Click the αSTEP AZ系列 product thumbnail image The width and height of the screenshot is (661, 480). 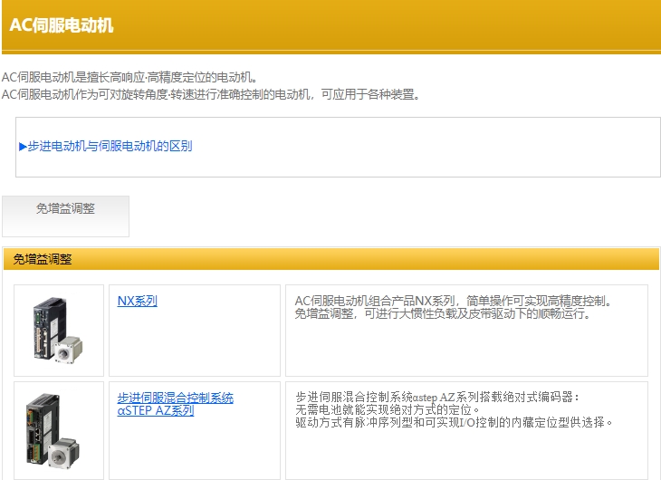53,430
